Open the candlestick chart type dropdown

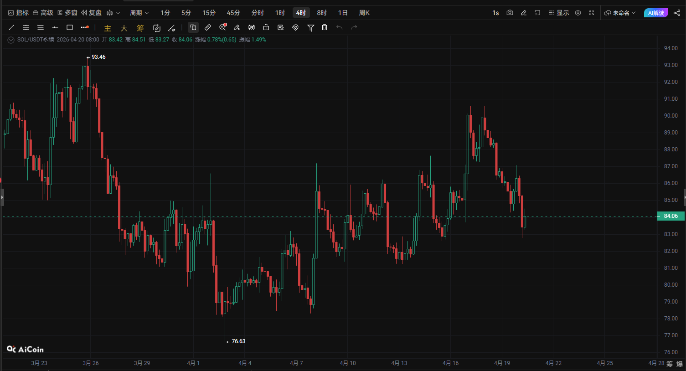pyautogui.click(x=113, y=13)
